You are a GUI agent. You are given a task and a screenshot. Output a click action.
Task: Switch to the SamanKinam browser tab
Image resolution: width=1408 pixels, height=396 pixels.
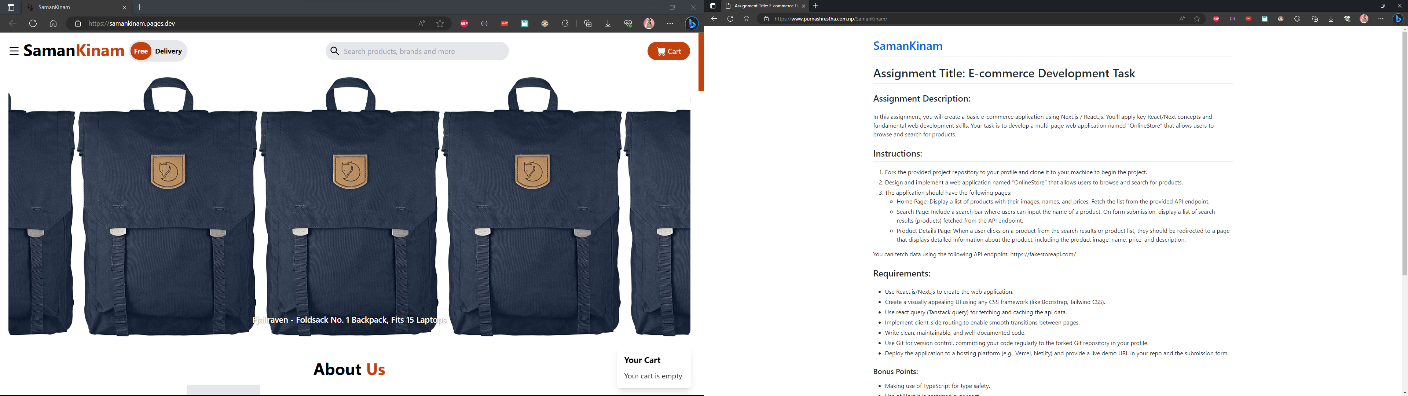71,8
